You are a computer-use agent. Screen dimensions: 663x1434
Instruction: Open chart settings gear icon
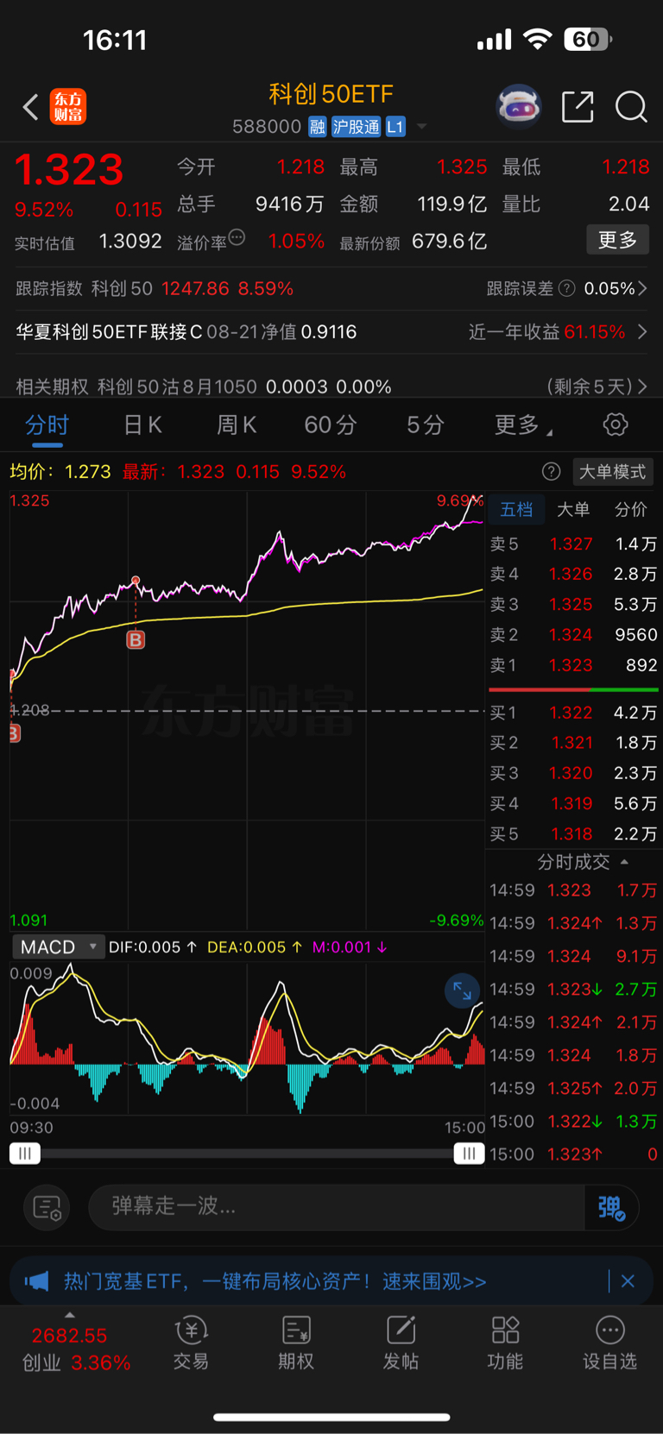tap(615, 425)
